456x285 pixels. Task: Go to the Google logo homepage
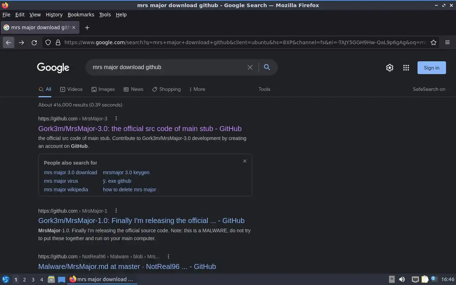(x=53, y=68)
